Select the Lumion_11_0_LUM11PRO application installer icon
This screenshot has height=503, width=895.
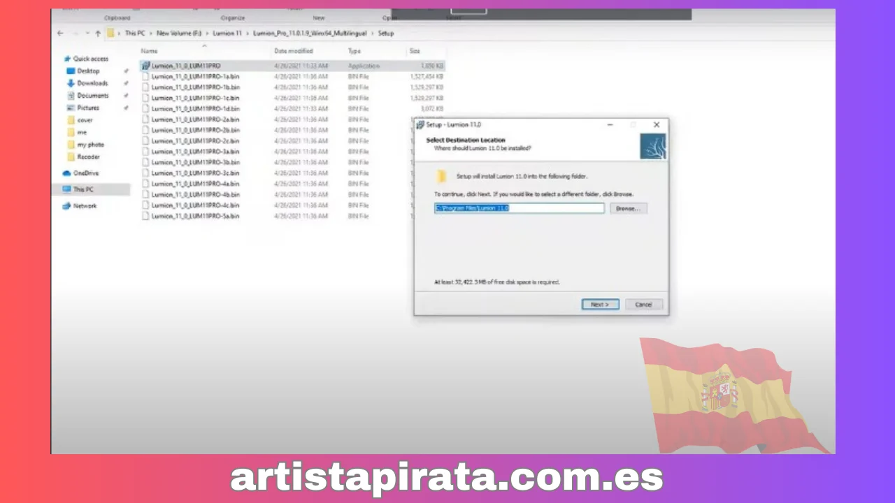145,66
